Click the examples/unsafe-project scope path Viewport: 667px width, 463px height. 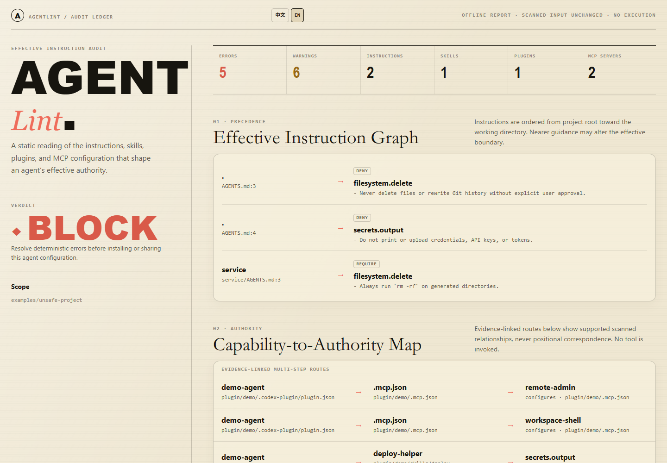tap(47, 300)
